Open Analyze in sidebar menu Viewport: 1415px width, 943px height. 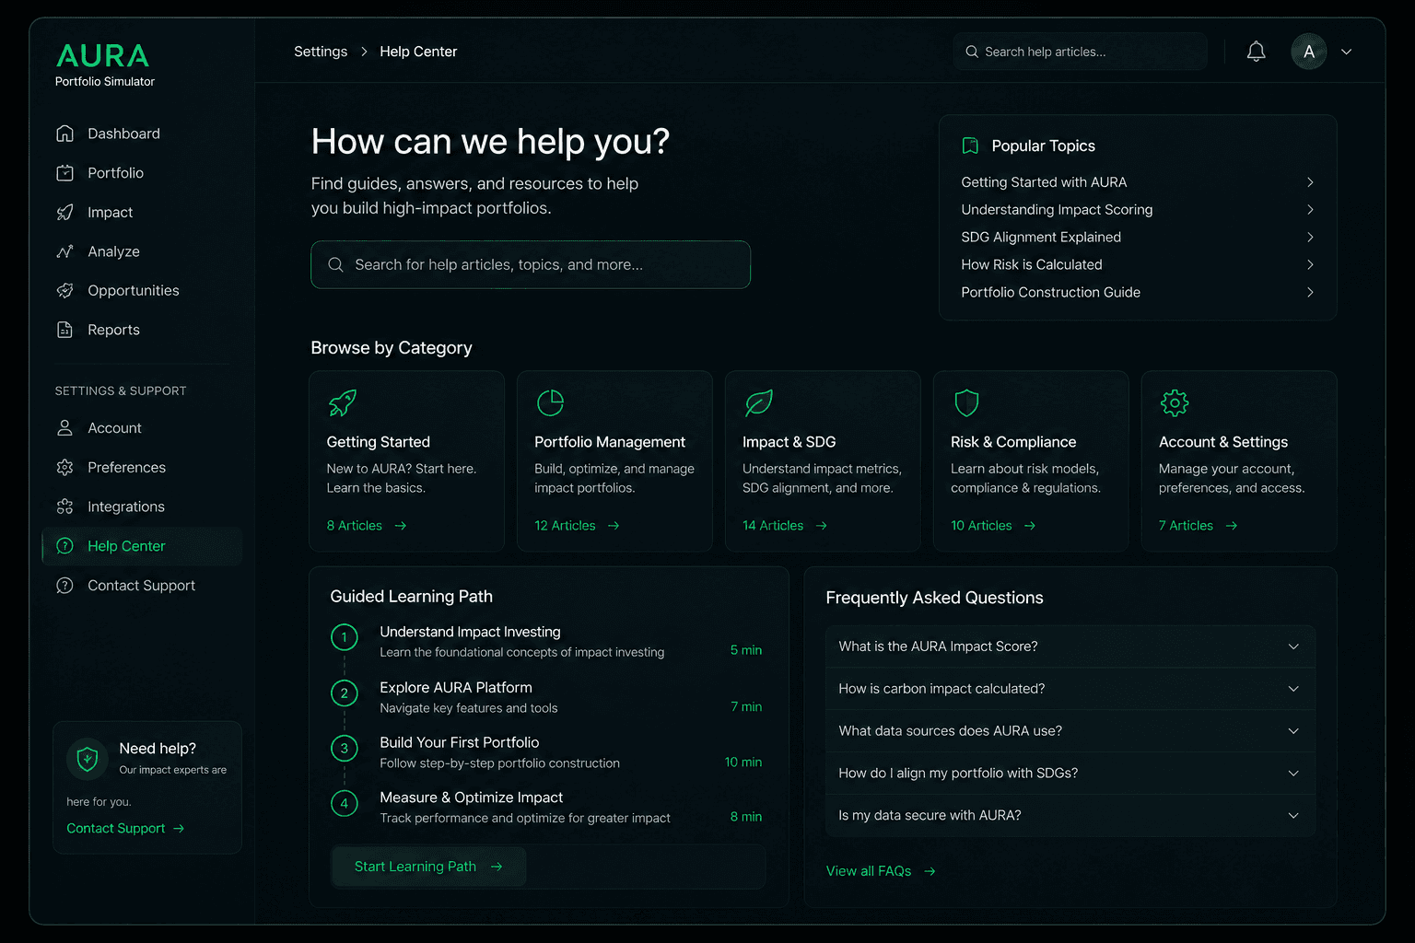tap(142, 251)
